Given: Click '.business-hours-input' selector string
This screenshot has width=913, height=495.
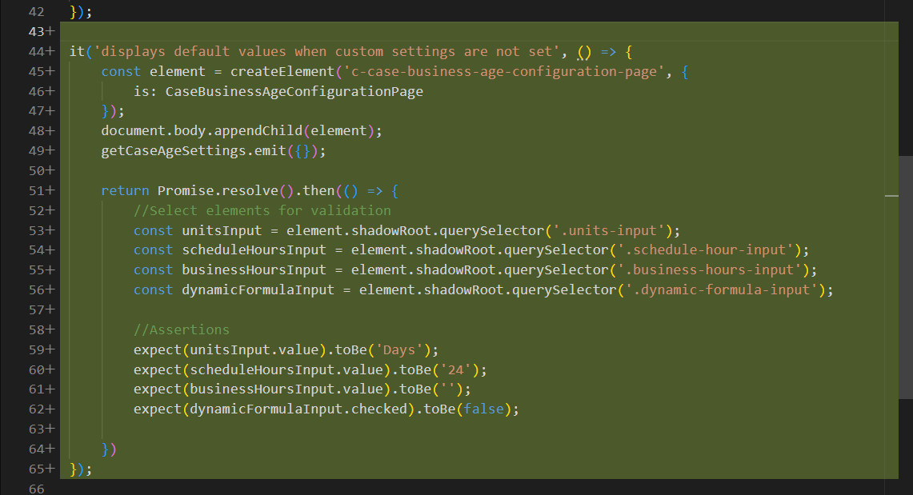Looking at the screenshot, I should click(709, 270).
